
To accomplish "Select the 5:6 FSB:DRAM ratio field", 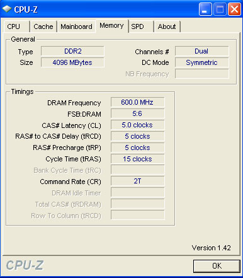I will (x=137, y=113).
